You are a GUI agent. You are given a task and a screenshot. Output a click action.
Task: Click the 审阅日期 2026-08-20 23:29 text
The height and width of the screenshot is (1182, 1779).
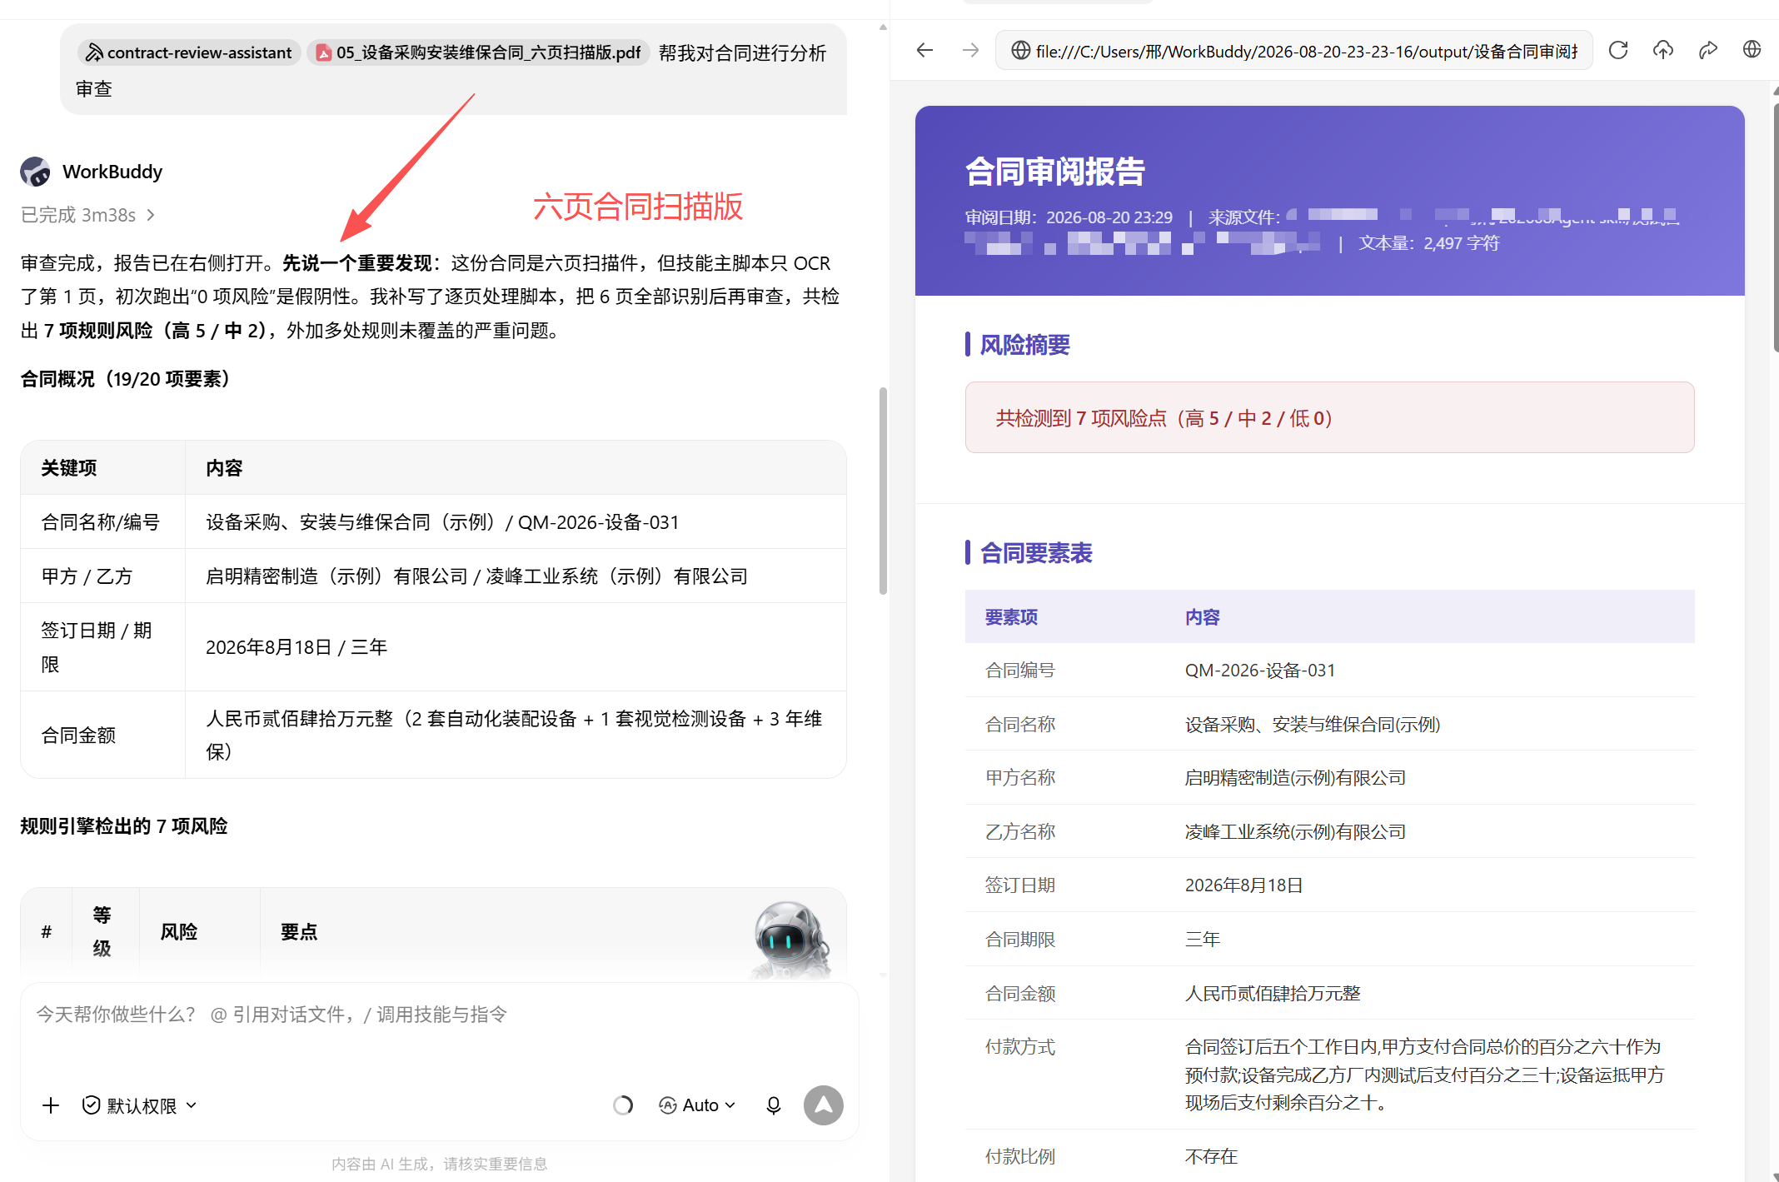(x=1069, y=217)
